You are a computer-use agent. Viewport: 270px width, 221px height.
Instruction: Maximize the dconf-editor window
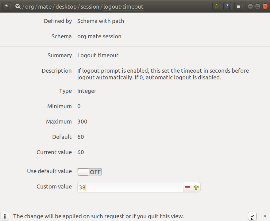point(258,6)
